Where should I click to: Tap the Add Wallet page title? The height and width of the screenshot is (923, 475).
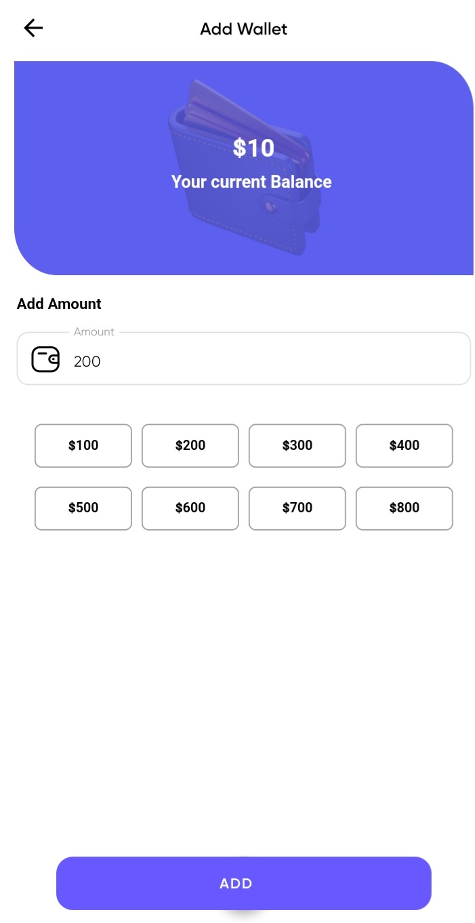(x=244, y=29)
